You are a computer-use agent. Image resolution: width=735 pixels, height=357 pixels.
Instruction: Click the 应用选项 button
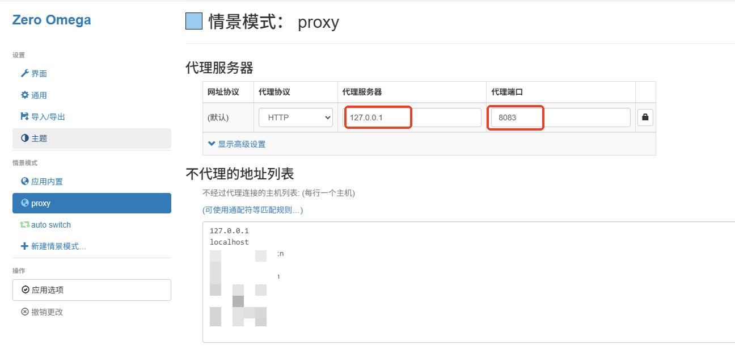click(x=91, y=290)
